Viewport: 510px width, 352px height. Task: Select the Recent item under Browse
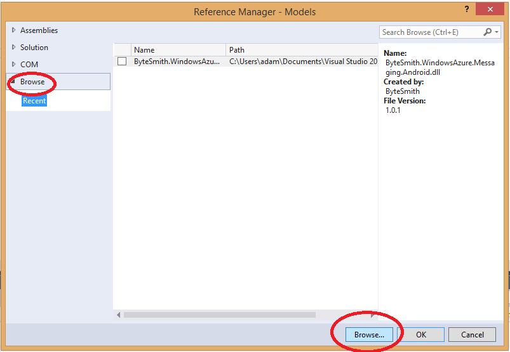click(x=34, y=101)
